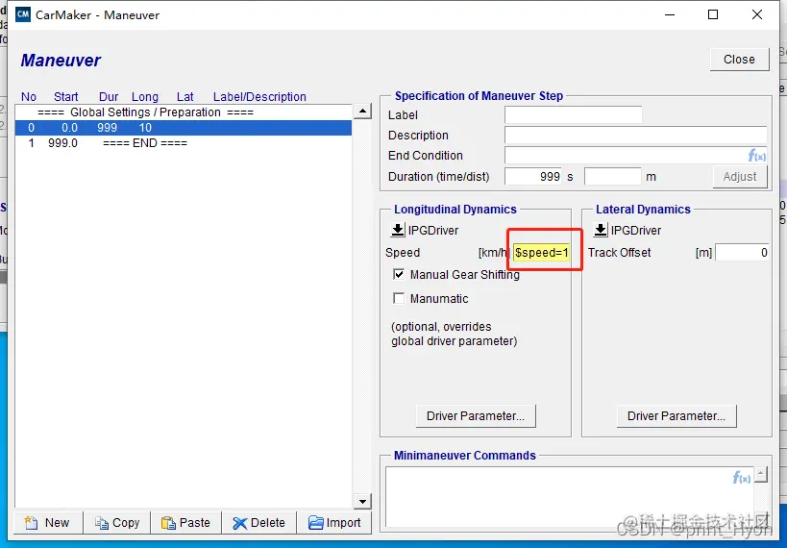787x548 pixels.
Task: Click the Duration distance field in meters
Action: coord(613,177)
